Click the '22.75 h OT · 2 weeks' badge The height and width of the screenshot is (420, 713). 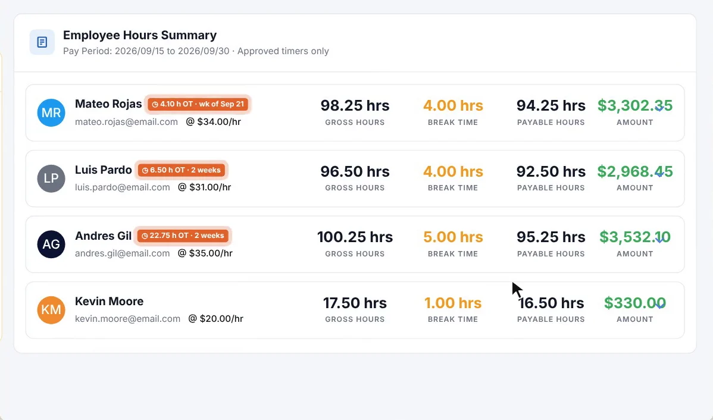point(183,236)
